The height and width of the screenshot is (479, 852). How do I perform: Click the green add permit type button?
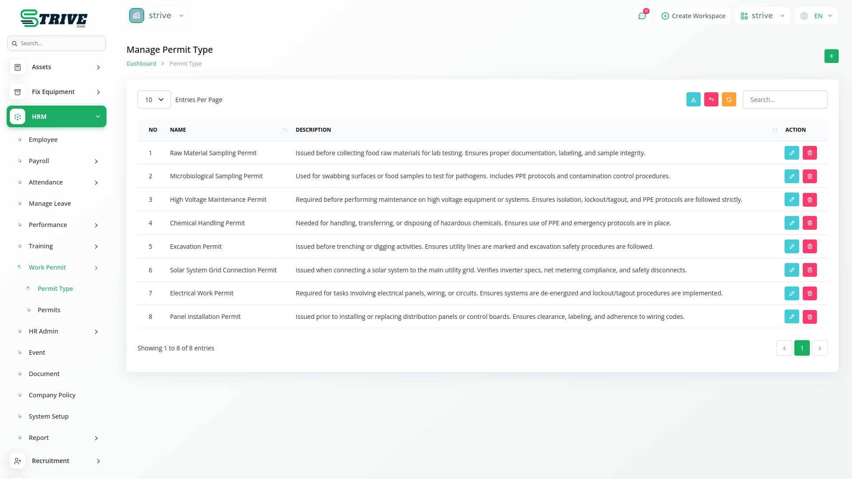[x=831, y=56]
